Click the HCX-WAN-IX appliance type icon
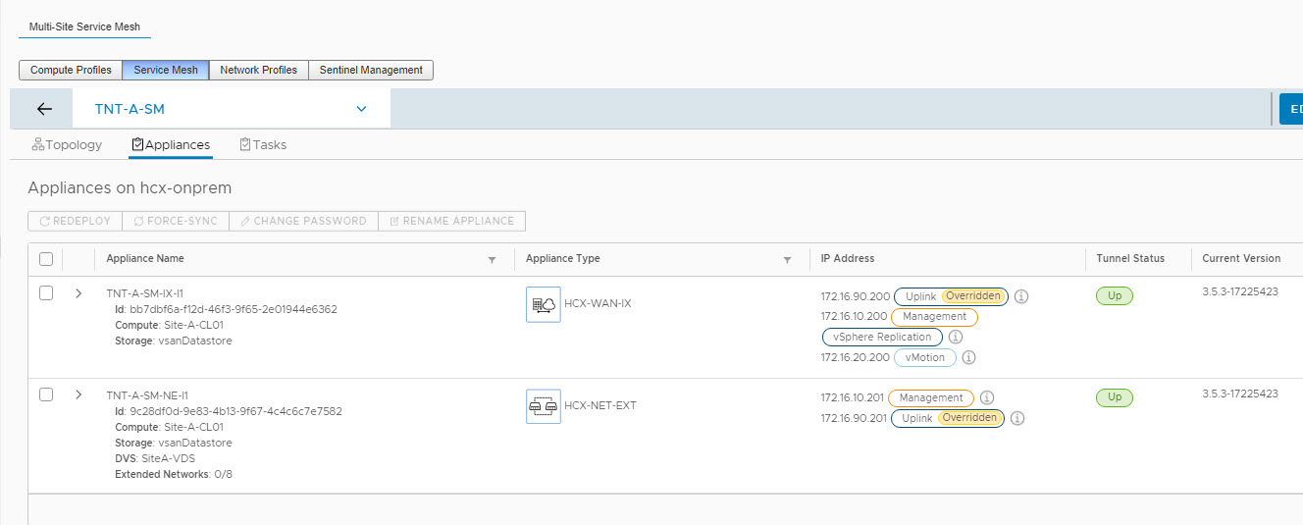The height and width of the screenshot is (525, 1303). pyautogui.click(x=543, y=304)
